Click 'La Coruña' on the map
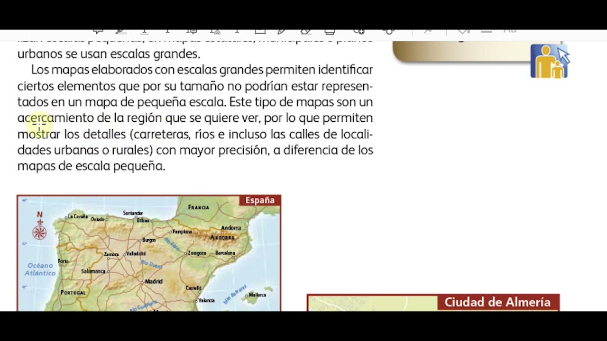607x341 pixels. tap(78, 216)
